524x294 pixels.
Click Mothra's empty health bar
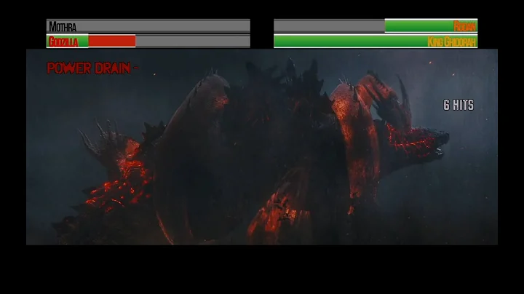tap(148, 26)
